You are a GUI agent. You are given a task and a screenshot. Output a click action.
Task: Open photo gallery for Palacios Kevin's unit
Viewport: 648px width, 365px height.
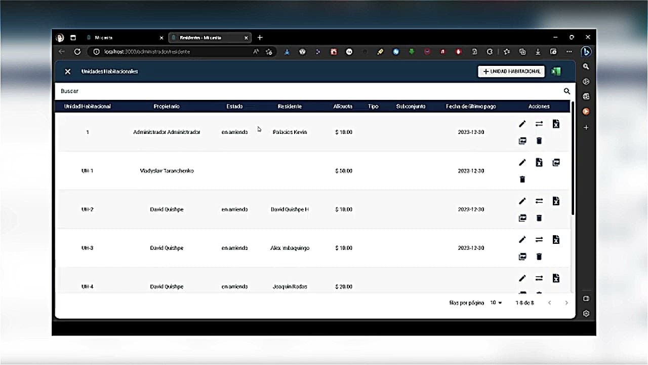click(522, 140)
